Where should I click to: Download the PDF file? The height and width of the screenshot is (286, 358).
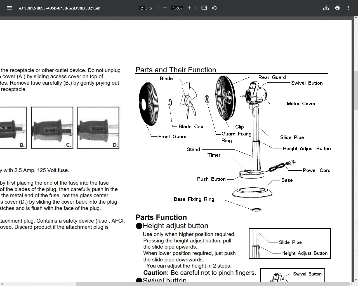[326, 8]
